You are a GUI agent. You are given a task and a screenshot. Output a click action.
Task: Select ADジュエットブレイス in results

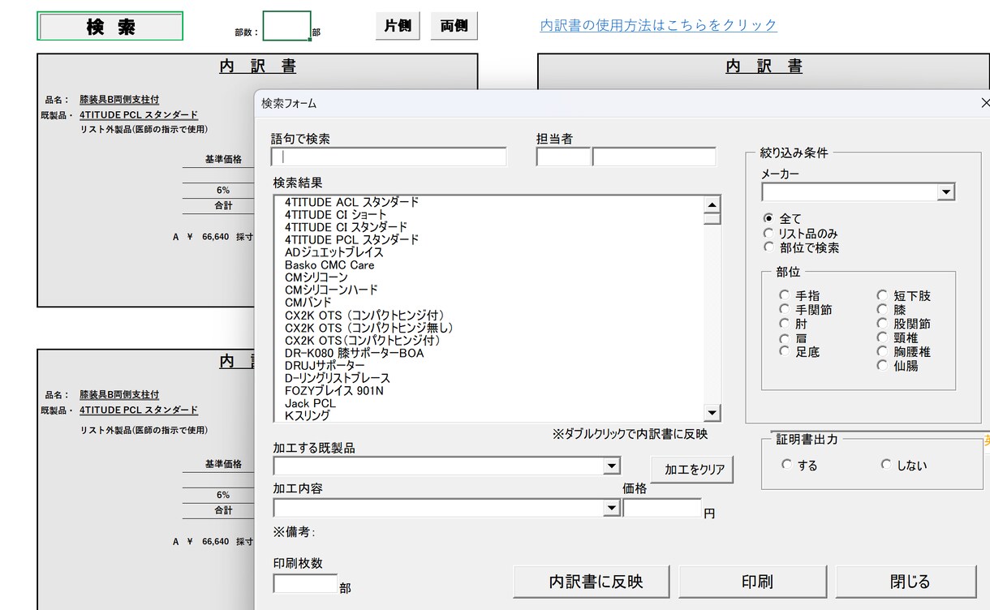coord(334,252)
